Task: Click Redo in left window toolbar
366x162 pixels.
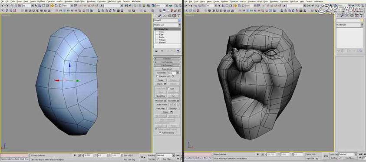Action: coord(7,5)
